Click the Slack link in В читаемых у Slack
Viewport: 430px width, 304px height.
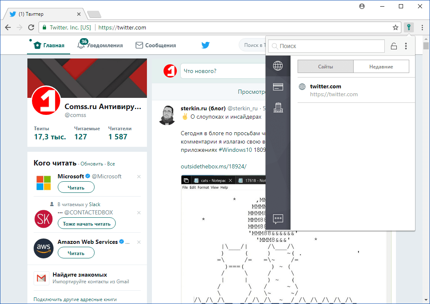[95, 204]
